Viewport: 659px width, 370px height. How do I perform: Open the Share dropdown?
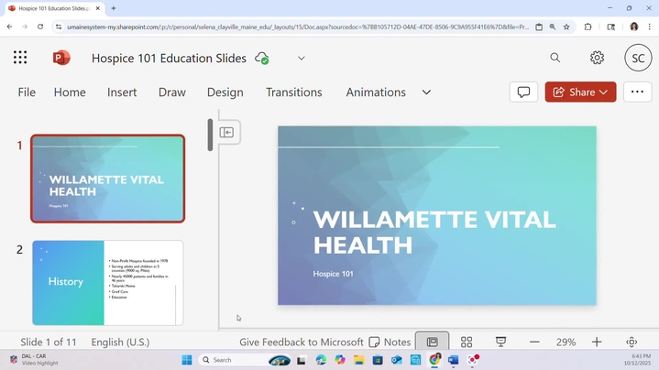(x=581, y=92)
